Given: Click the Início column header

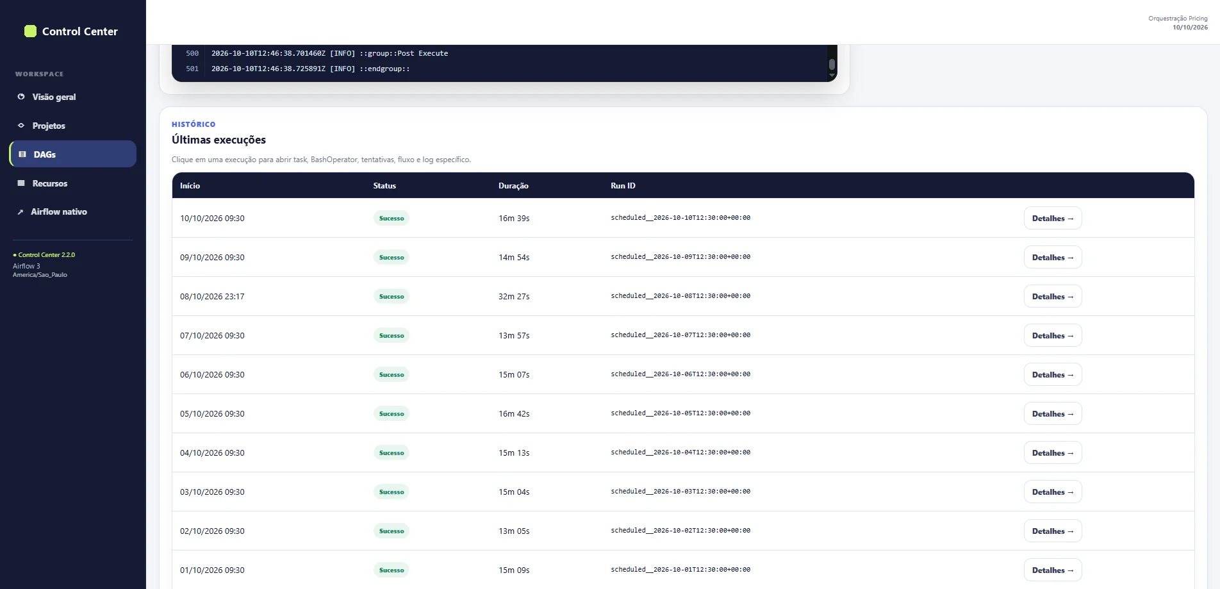Looking at the screenshot, I should point(190,186).
